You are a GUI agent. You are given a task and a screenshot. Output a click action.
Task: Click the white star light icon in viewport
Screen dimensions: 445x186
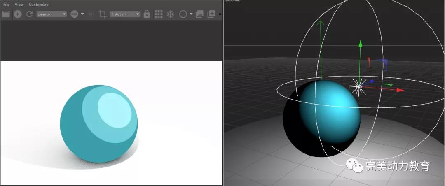[x=358, y=86]
